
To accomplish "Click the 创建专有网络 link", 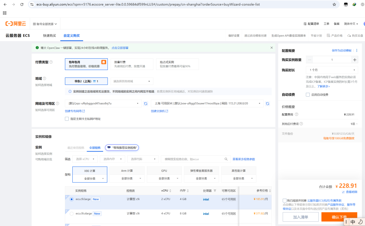I will point(75,111).
